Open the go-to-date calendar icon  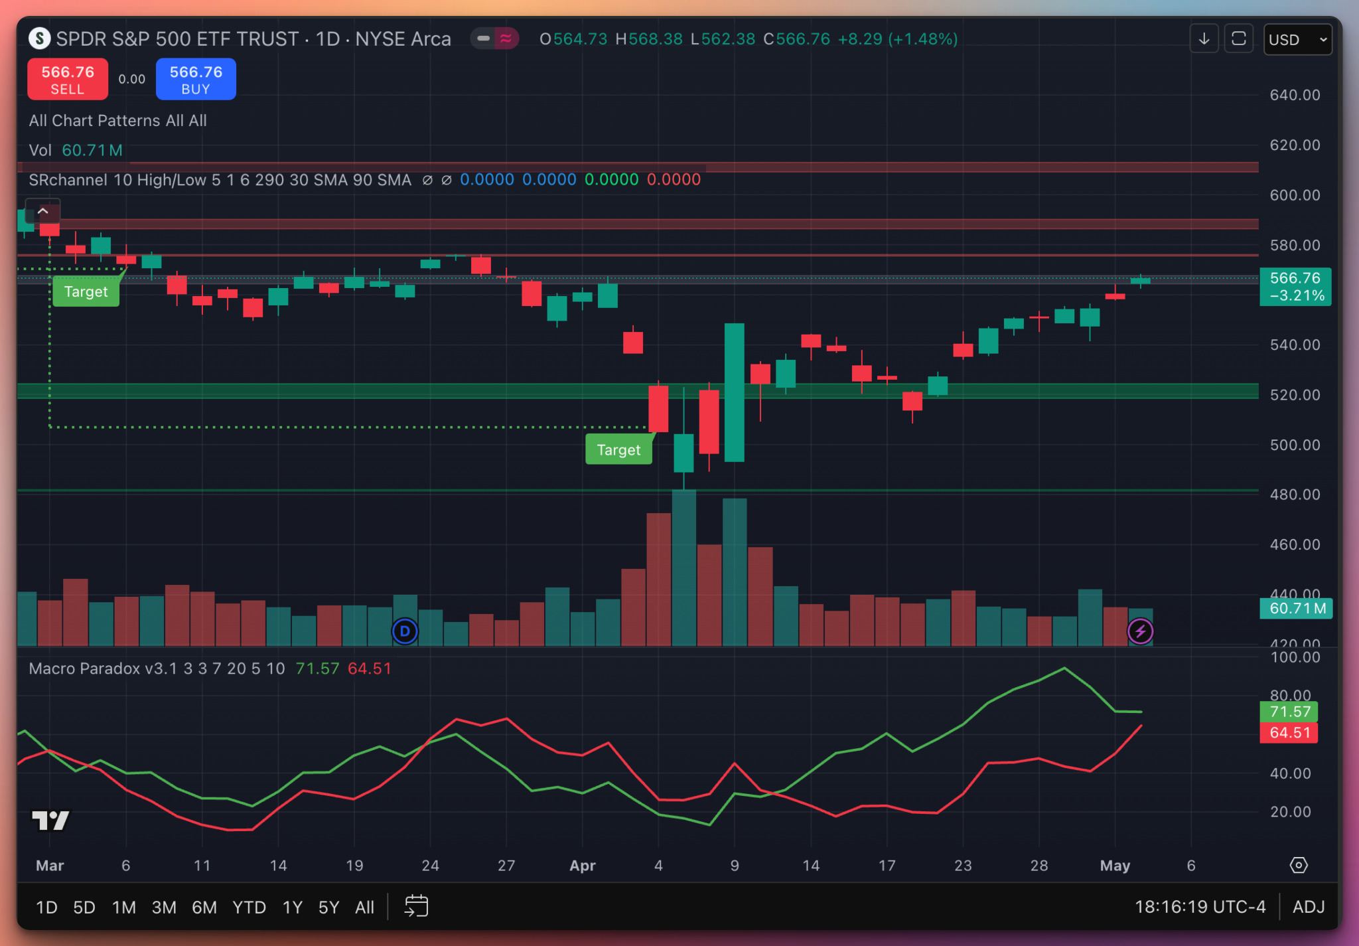(x=416, y=906)
